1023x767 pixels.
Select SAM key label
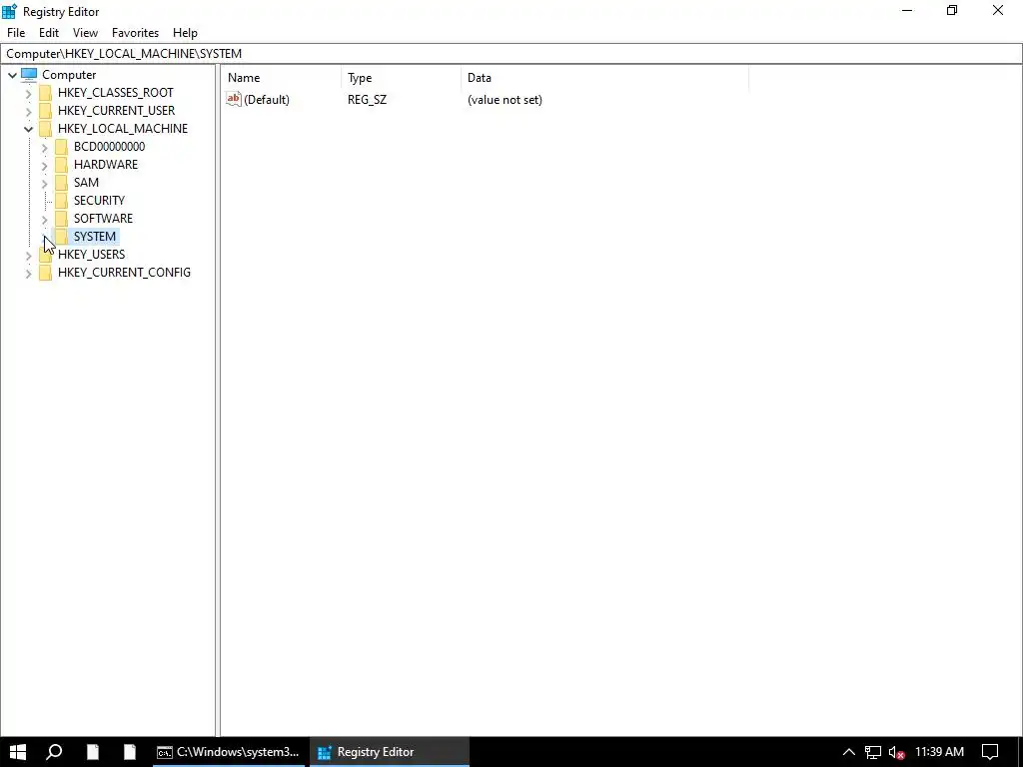click(86, 182)
